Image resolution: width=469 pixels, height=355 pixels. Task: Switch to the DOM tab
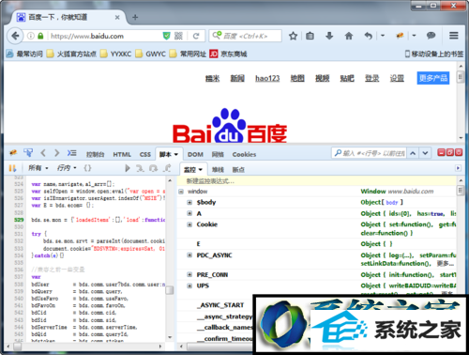(x=195, y=155)
